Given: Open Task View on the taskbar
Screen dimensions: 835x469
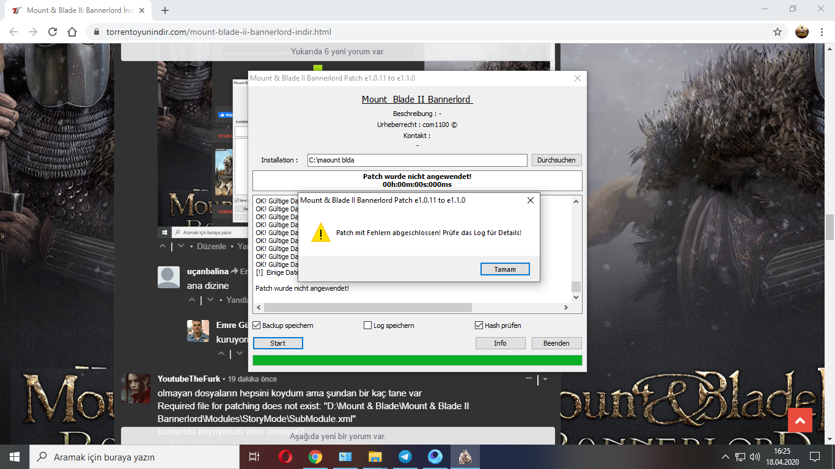Looking at the screenshot, I should (254, 457).
